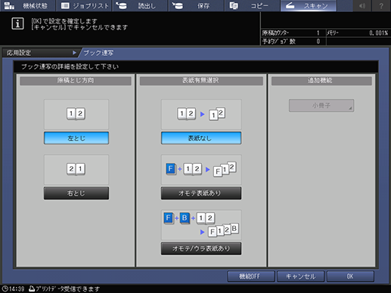Viewport: 391px width, 293px height.
Task: Click the 保存 disk icon
Action: (x=178, y=5)
